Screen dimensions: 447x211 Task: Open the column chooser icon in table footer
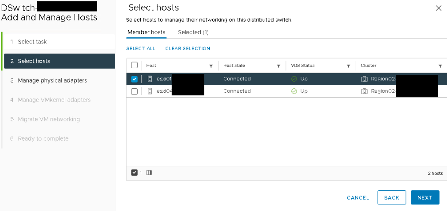(149, 172)
